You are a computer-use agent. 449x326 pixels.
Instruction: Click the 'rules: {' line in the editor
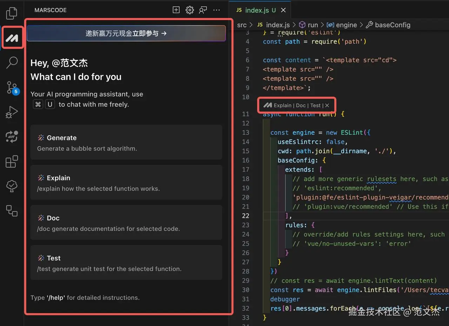[x=300, y=225]
